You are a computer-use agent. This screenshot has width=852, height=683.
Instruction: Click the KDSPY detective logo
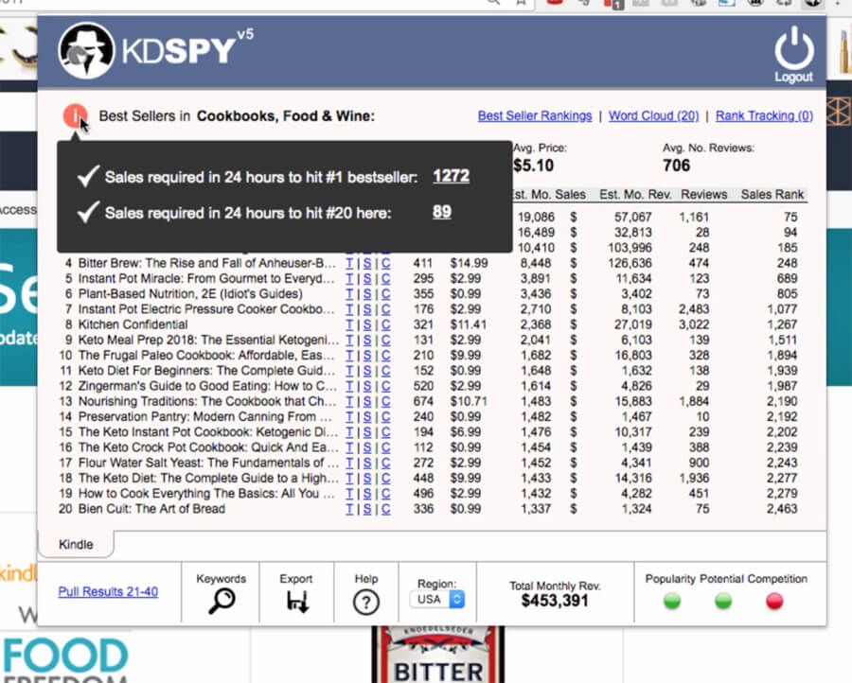tap(86, 50)
